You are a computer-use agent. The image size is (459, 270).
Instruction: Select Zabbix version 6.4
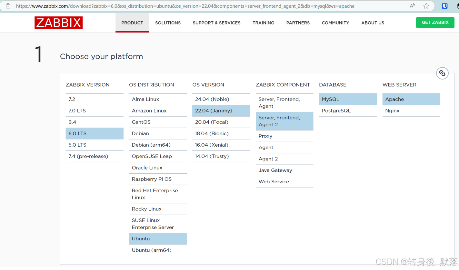95,122
